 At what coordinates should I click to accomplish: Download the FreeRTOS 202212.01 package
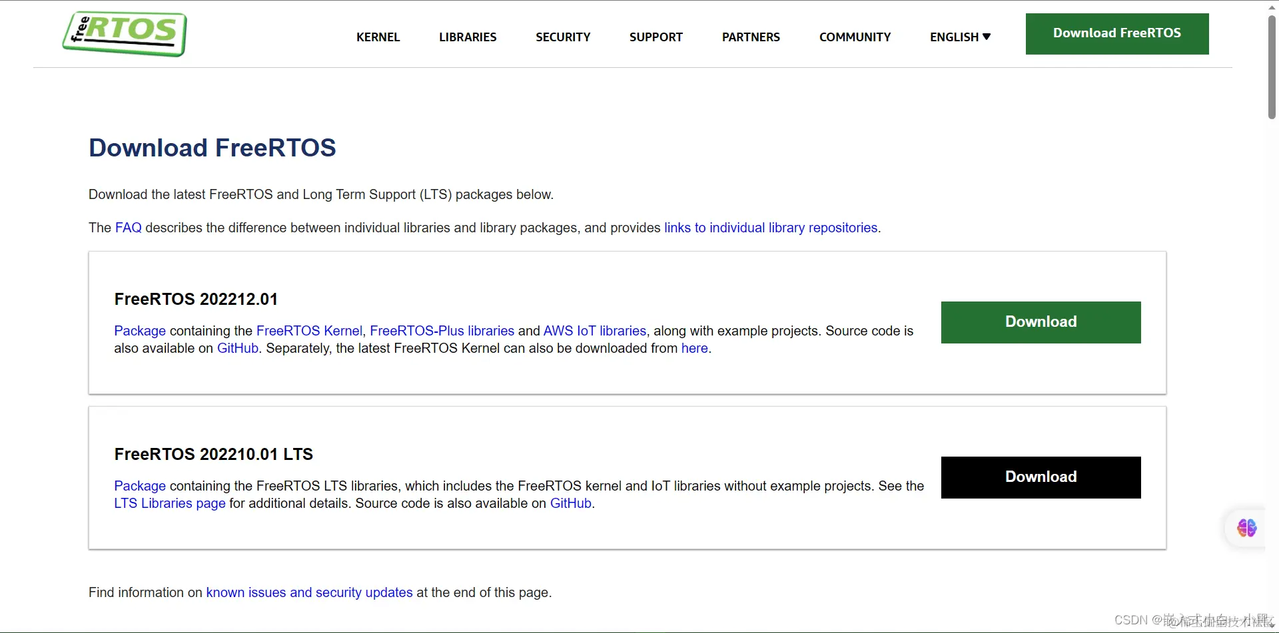point(1041,322)
